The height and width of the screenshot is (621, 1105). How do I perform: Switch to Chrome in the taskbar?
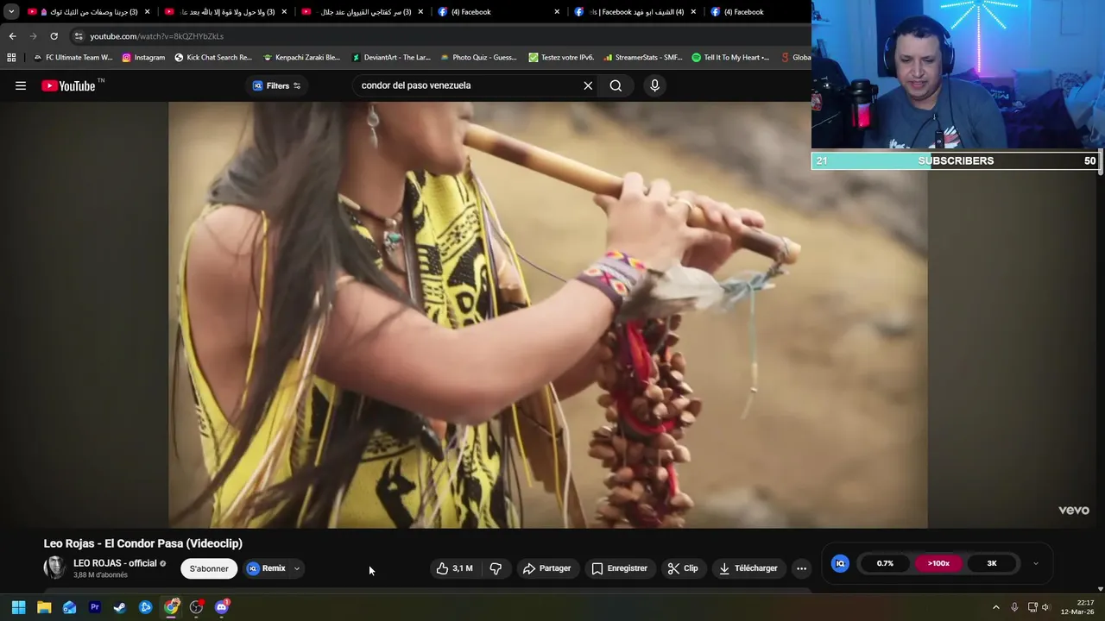171,607
